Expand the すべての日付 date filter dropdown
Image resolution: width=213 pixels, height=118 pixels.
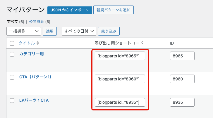click(x=79, y=31)
